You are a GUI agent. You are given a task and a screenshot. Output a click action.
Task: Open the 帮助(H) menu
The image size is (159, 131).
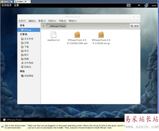point(73,21)
